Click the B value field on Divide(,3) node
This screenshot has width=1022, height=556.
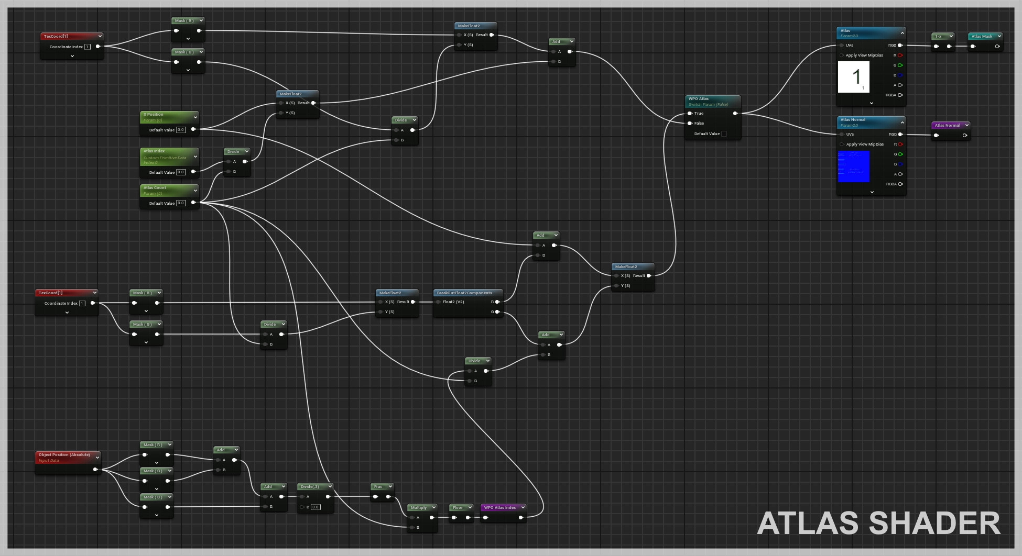[x=316, y=507]
